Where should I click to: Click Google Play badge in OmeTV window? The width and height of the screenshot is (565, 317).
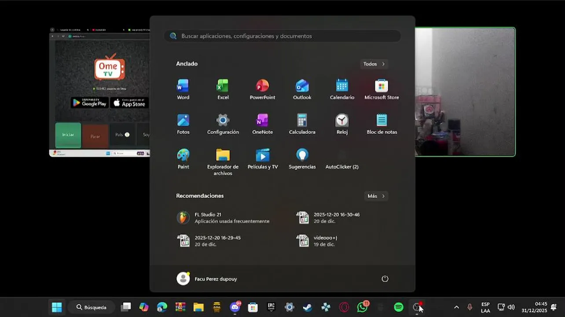(90, 103)
